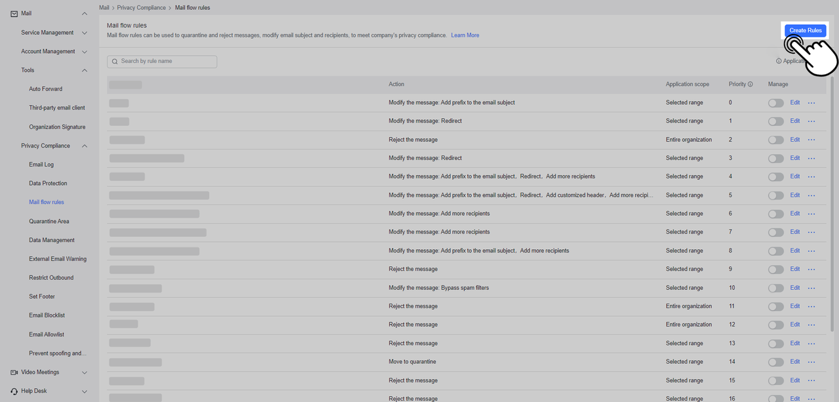Enable the toggle on the priority 5 rule
The height and width of the screenshot is (402, 839).
pyautogui.click(x=775, y=195)
